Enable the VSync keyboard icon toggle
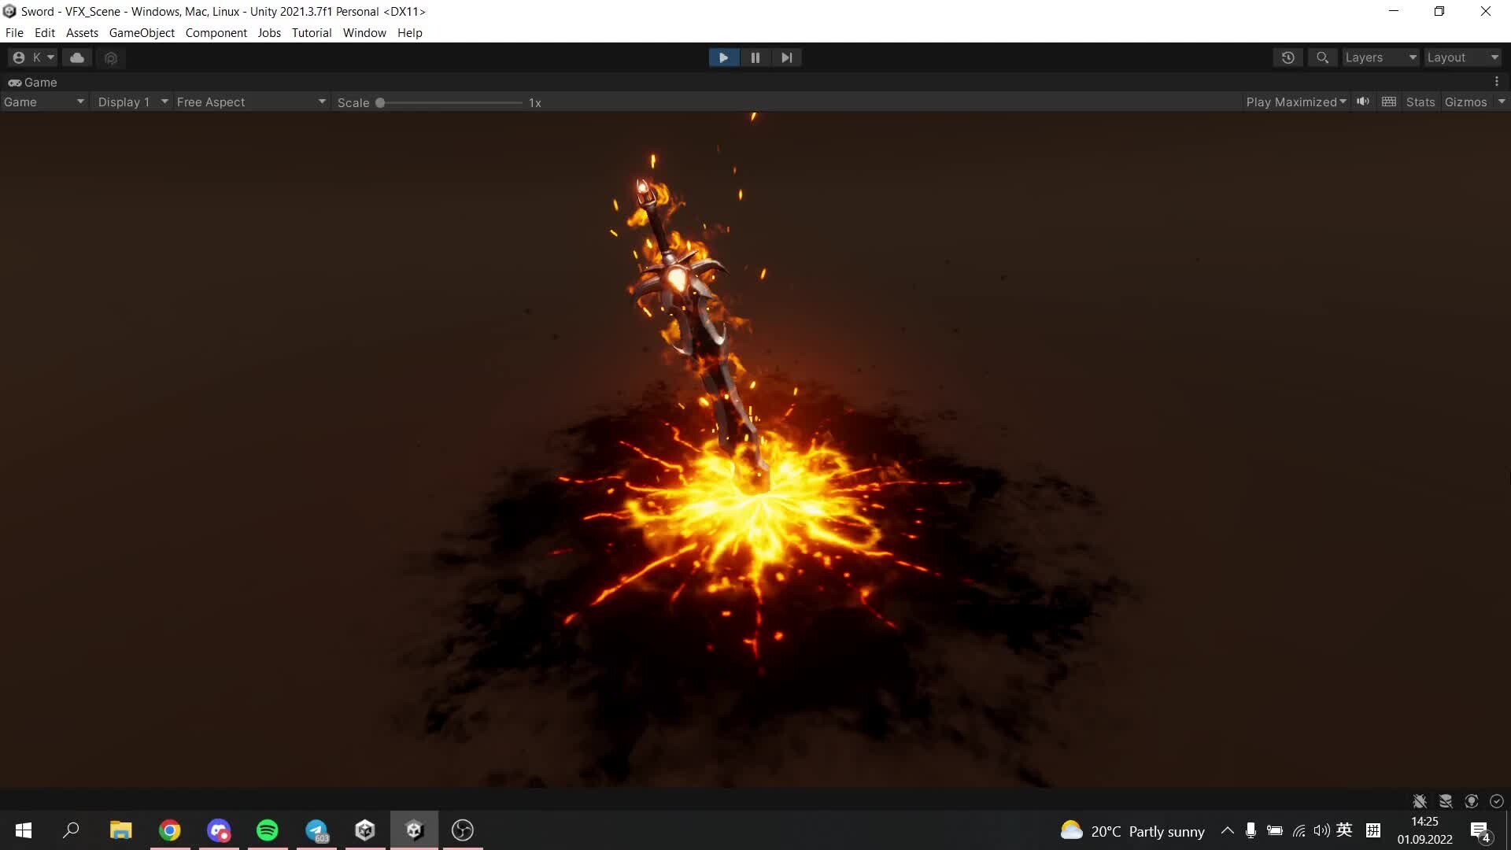 tap(1389, 102)
